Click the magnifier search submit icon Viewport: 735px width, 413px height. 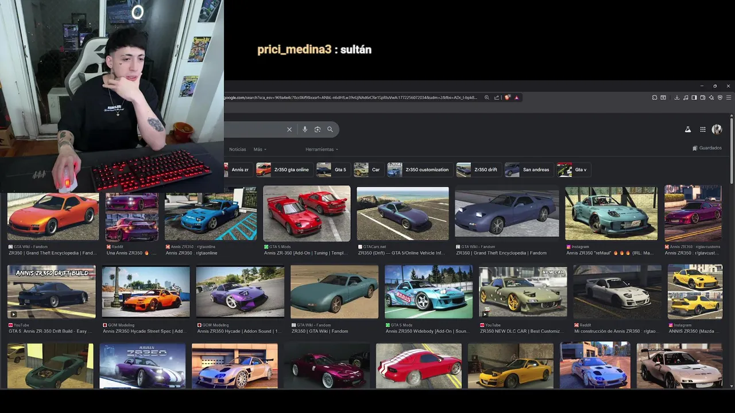[330, 130]
